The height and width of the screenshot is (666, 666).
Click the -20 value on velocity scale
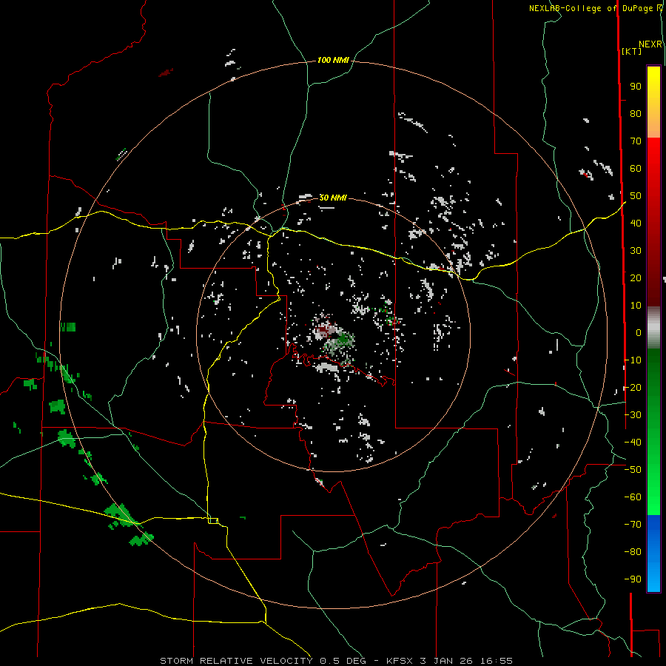click(x=633, y=388)
